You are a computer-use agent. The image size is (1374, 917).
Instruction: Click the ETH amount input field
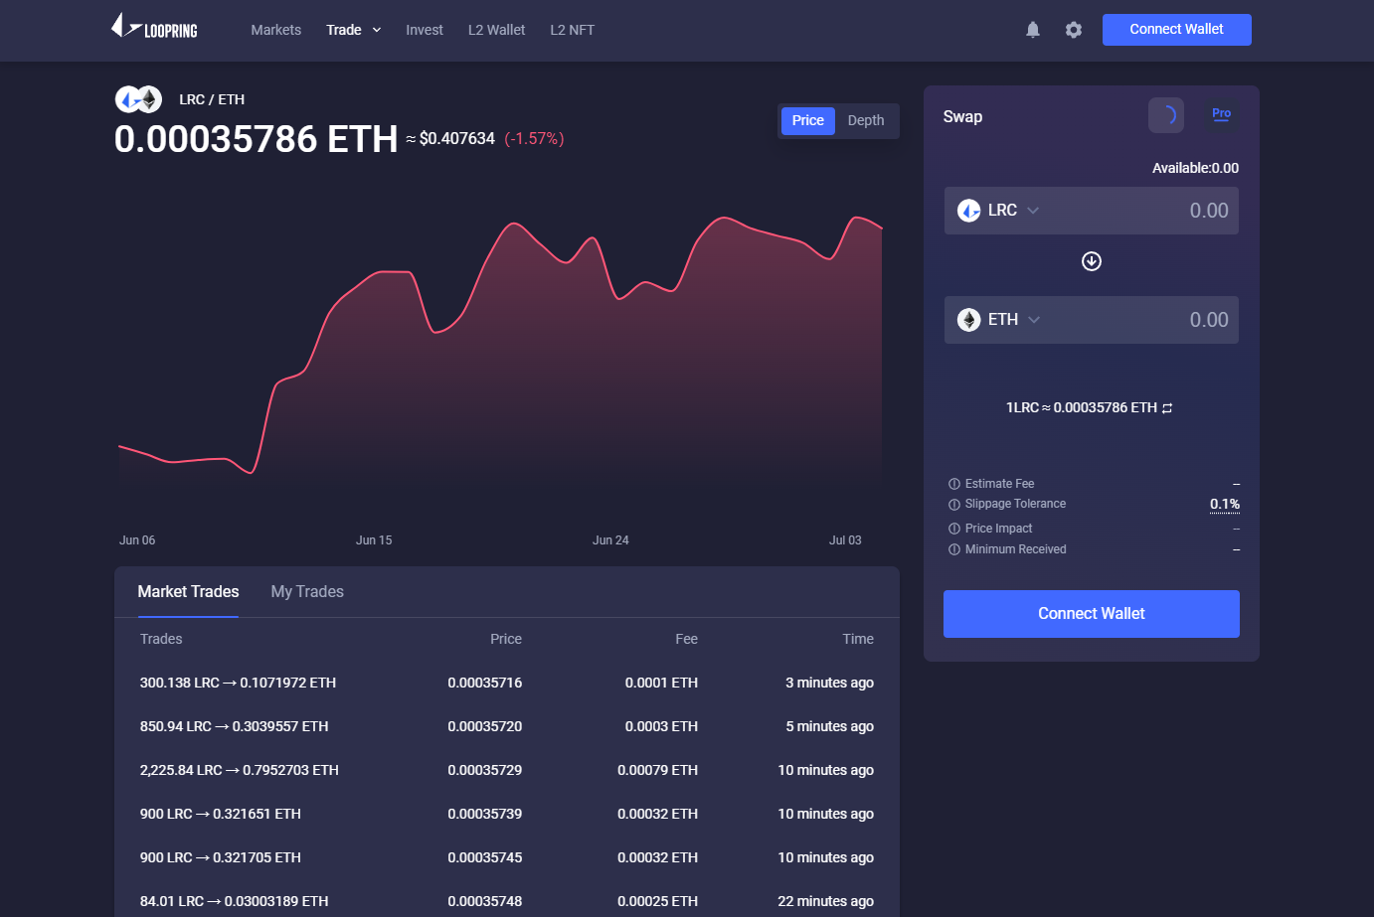point(1092,320)
